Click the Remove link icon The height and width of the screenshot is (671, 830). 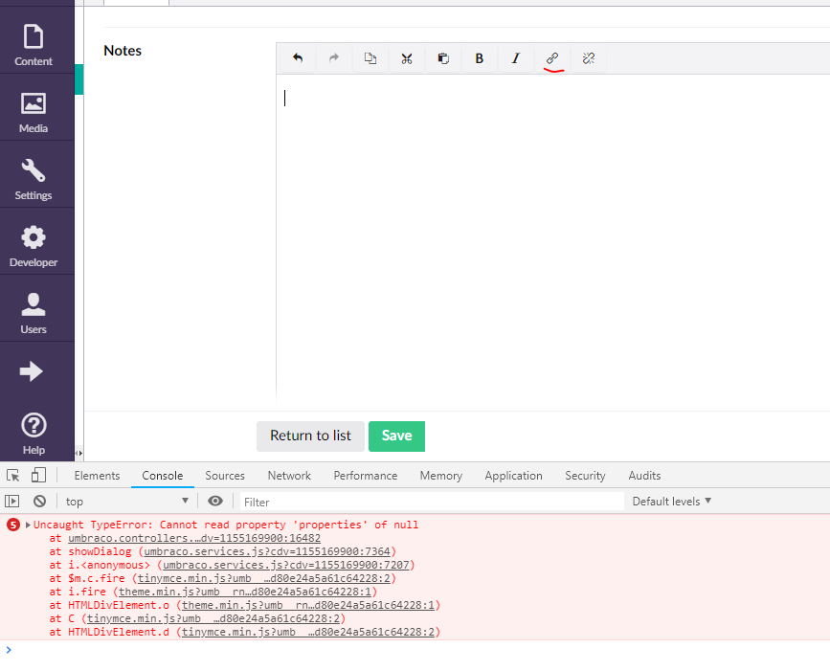pos(589,58)
